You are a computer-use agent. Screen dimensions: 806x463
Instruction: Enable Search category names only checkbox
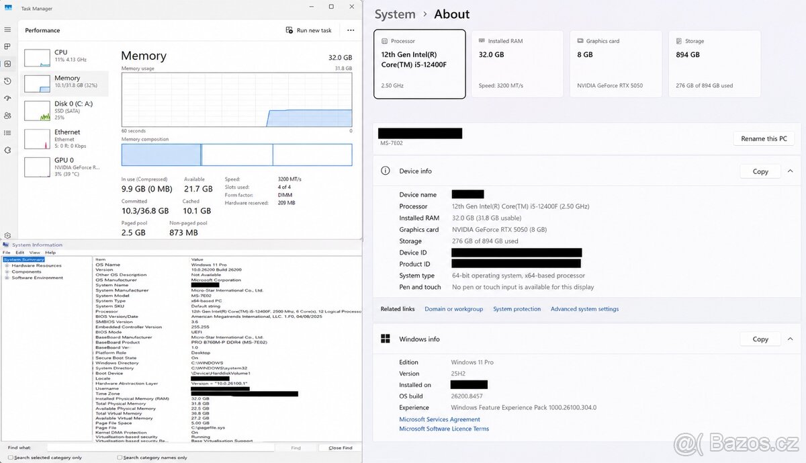pyautogui.click(x=120, y=458)
